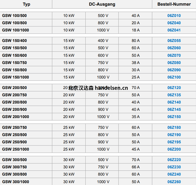The image size is (196, 185).
Task: Open the 06Z200 order link
Action: coord(174,149)
